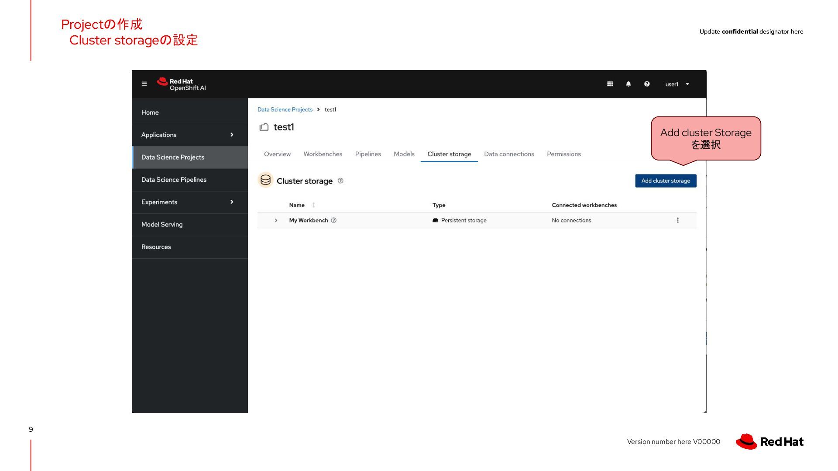Switch to the Permissions tab

(x=564, y=154)
